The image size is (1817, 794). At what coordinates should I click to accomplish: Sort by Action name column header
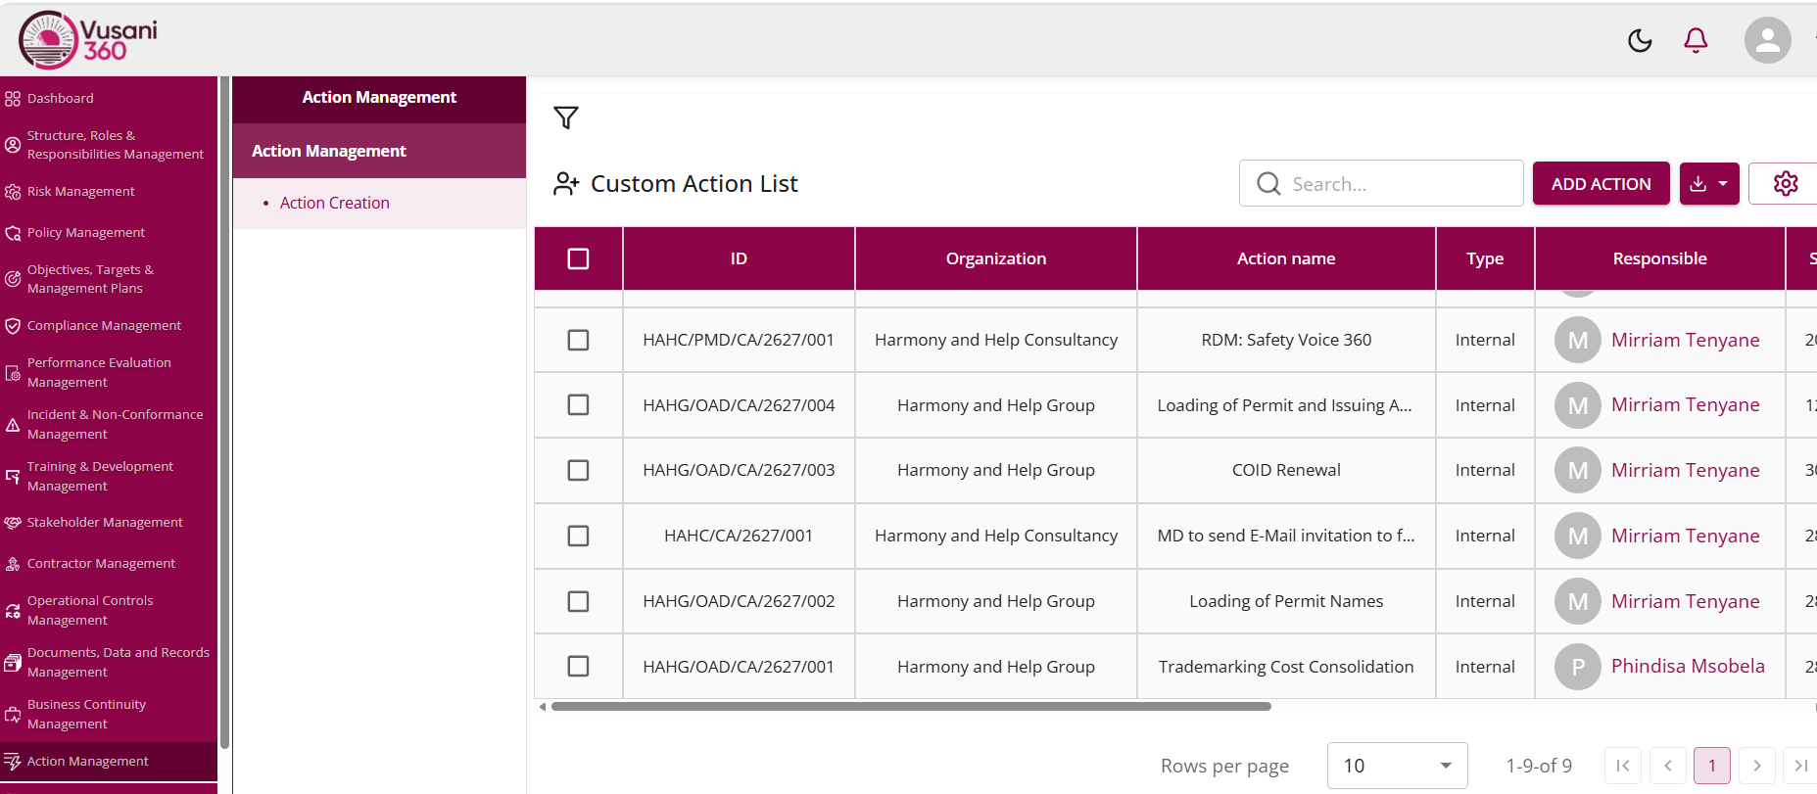(x=1286, y=258)
